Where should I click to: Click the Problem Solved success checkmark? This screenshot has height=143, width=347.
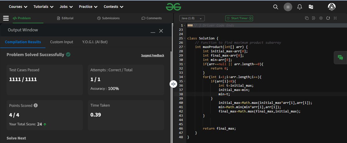68,54
